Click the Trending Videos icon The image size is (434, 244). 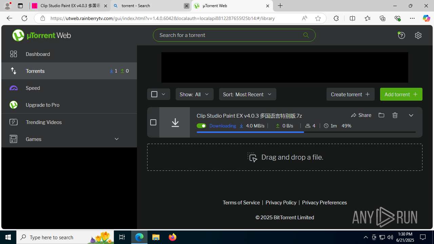[14, 122]
